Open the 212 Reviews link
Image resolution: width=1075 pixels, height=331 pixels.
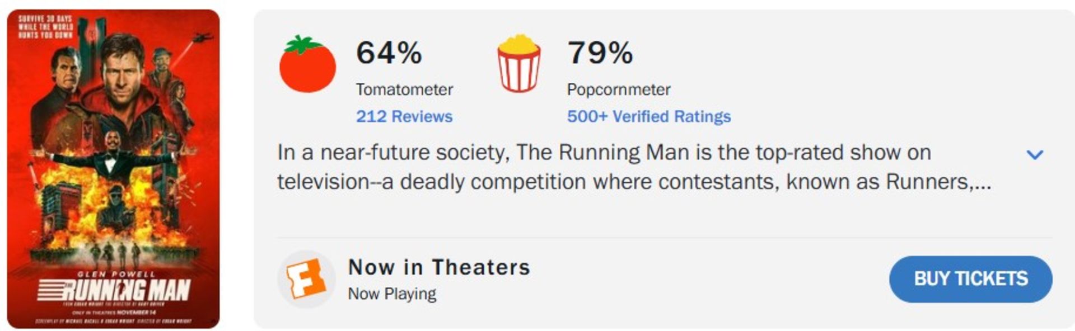coord(405,116)
